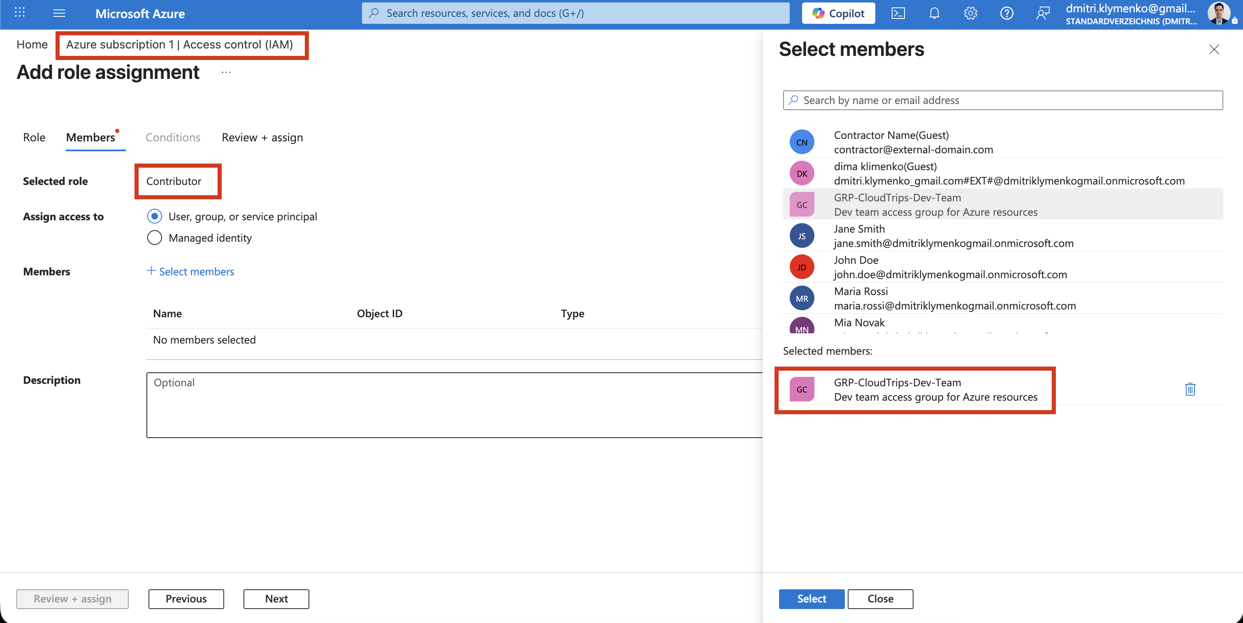
Task: Select the Managed identity radio option
Action: pos(154,238)
